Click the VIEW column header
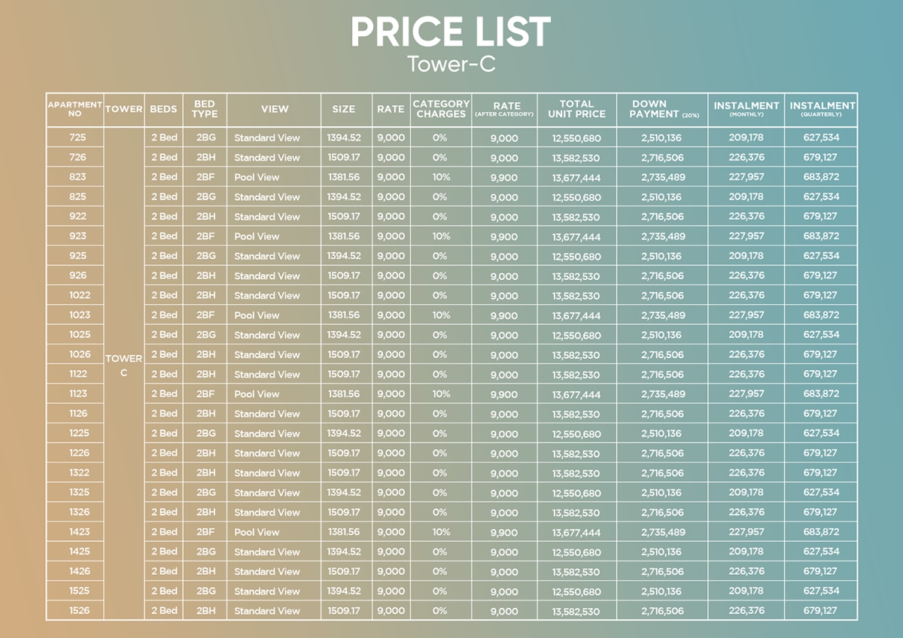 pyautogui.click(x=274, y=109)
